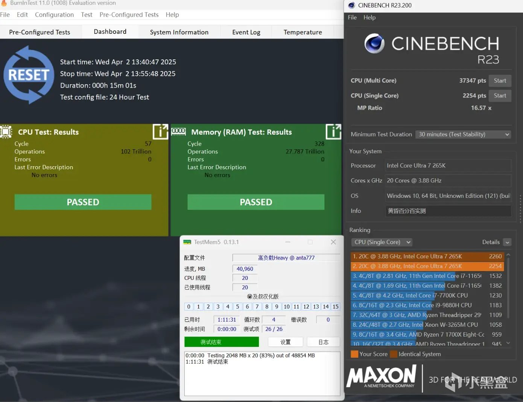Click the RAM stick icon beside Memory Test
The image size is (523, 402).
coord(178,132)
